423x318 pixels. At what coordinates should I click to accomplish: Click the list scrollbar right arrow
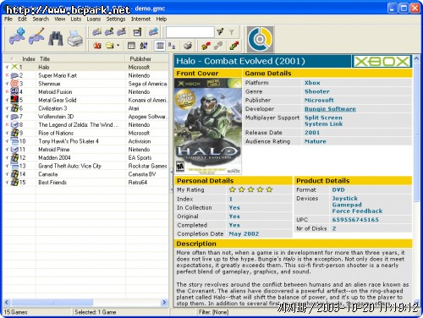tap(164, 303)
